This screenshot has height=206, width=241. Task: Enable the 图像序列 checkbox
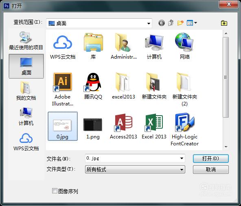tap(55, 191)
